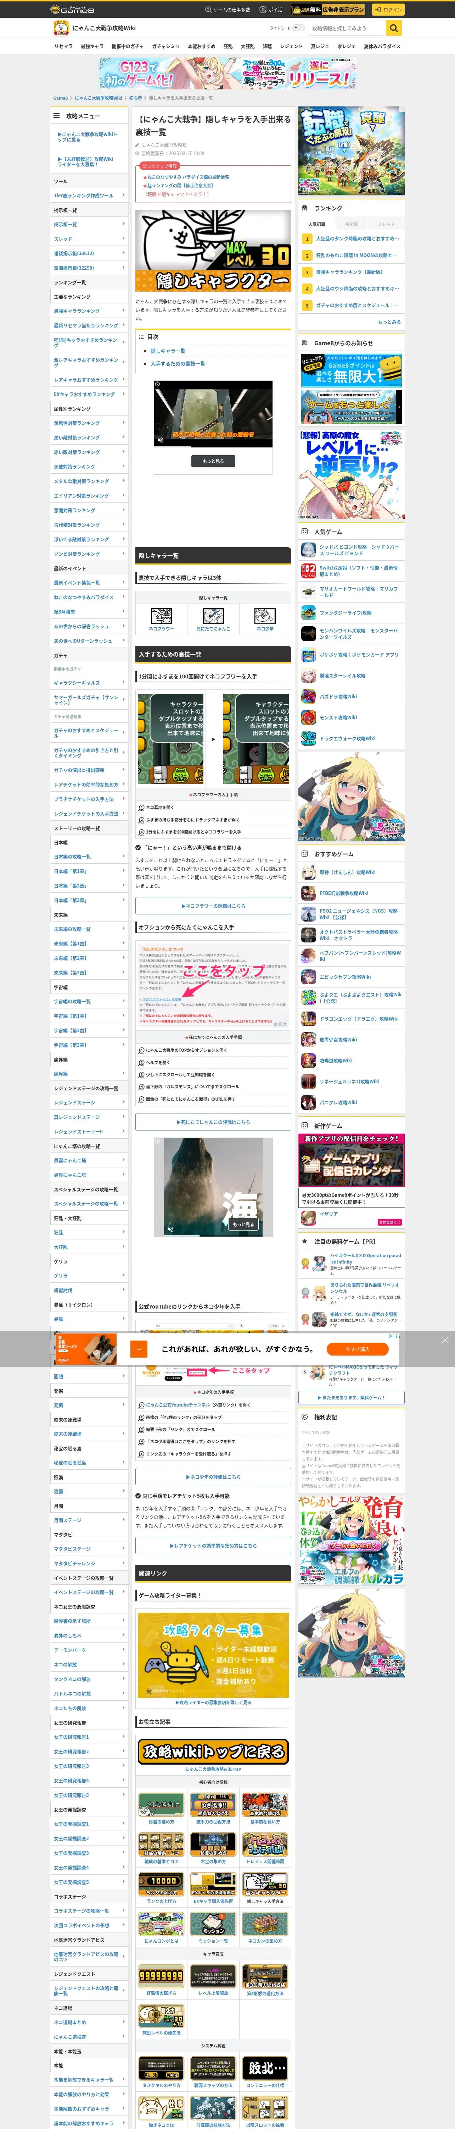This screenshot has height=2129, width=455.
Task: Click the Game8 logo in the header
Action: coord(73,9)
